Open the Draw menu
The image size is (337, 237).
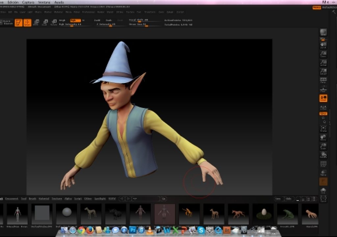coord(3,12)
